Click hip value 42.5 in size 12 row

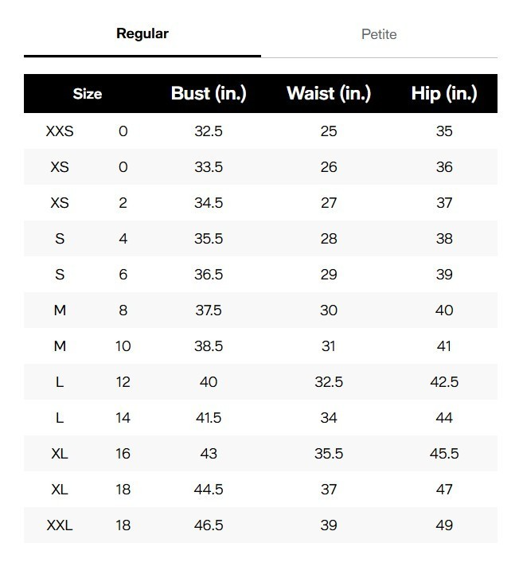point(444,382)
